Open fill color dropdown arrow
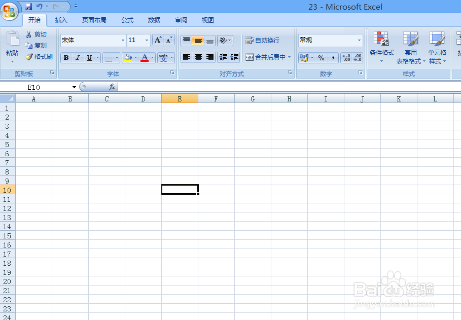 (135, 58)
